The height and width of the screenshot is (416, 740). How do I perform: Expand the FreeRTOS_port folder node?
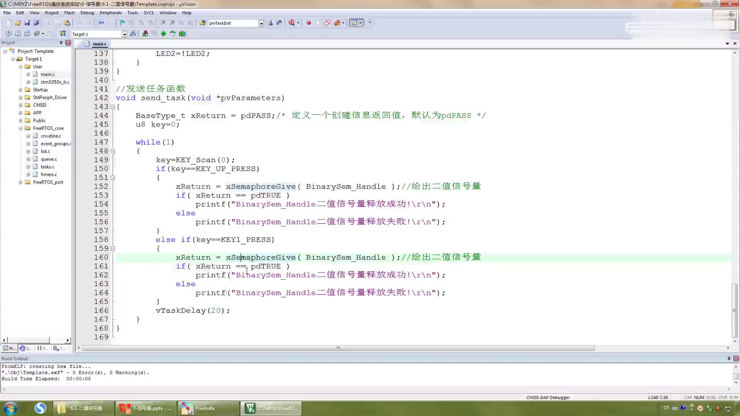click(20, 182)
